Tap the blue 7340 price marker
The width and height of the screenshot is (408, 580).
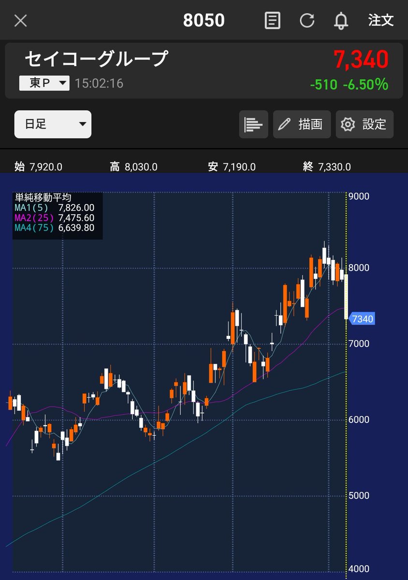point(362,319)
